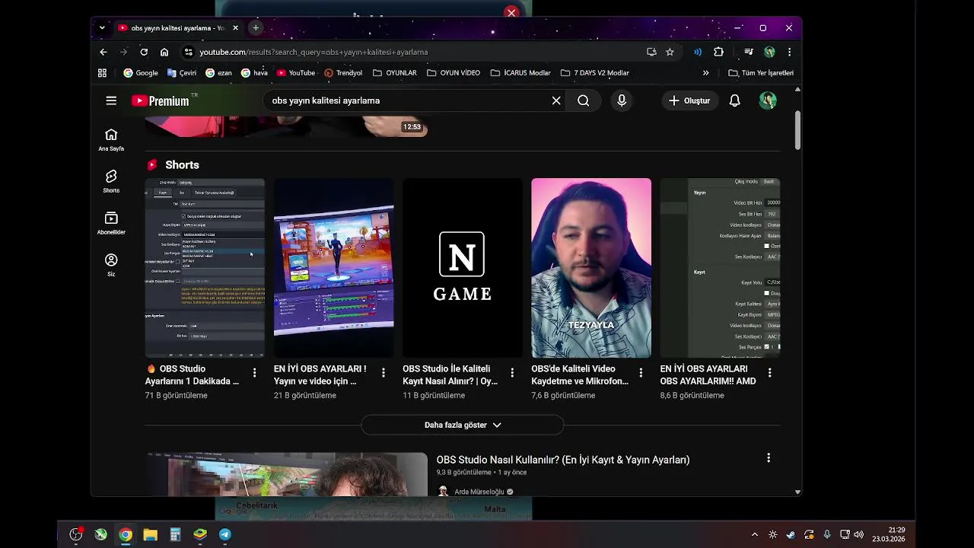974x548 pixels.
Task: Show hidden bookmarks with the double chevron
Action: tap(705, 73)
